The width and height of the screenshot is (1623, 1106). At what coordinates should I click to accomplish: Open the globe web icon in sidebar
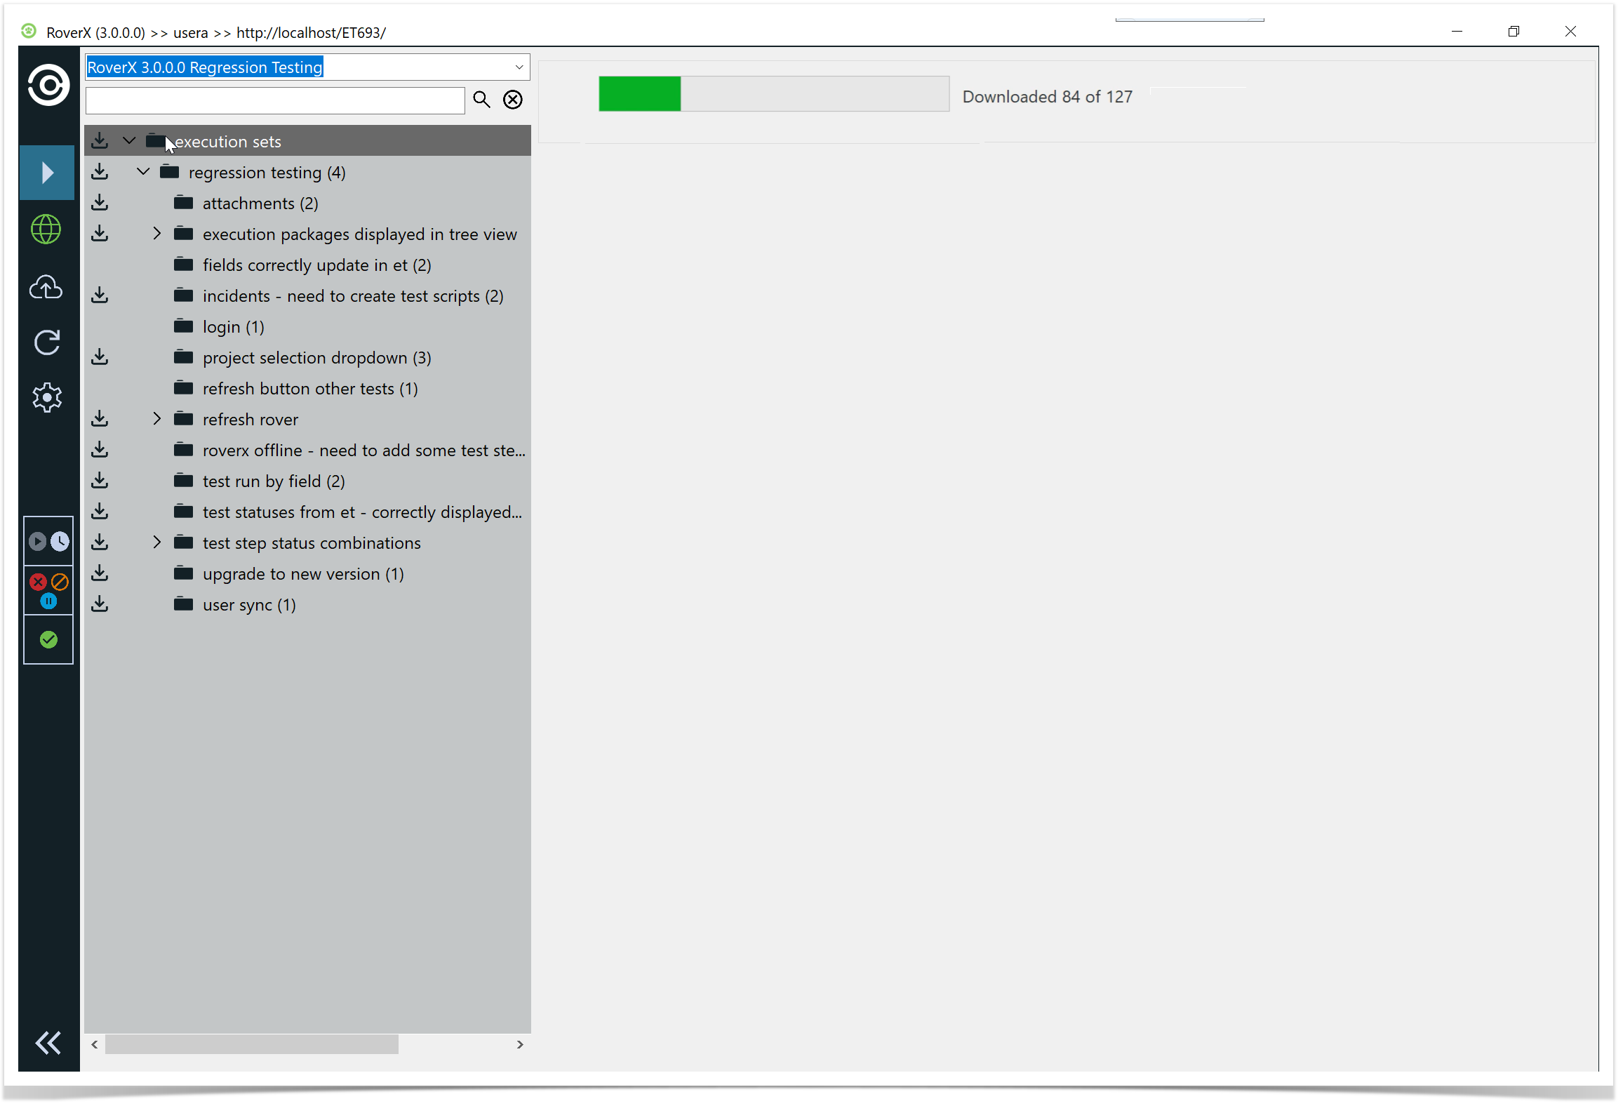(x=46, y=229)
